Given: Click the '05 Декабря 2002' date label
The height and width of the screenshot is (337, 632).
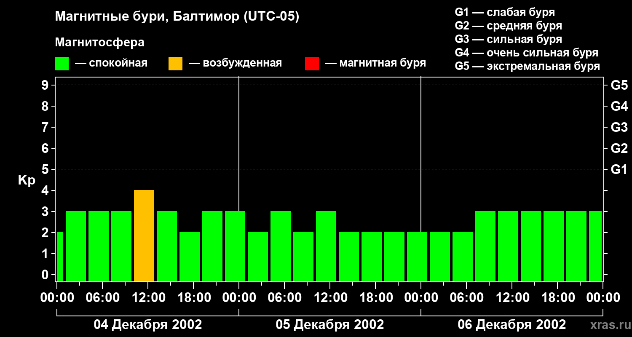Looking at the screenshot, I should [x=330, y=325].
